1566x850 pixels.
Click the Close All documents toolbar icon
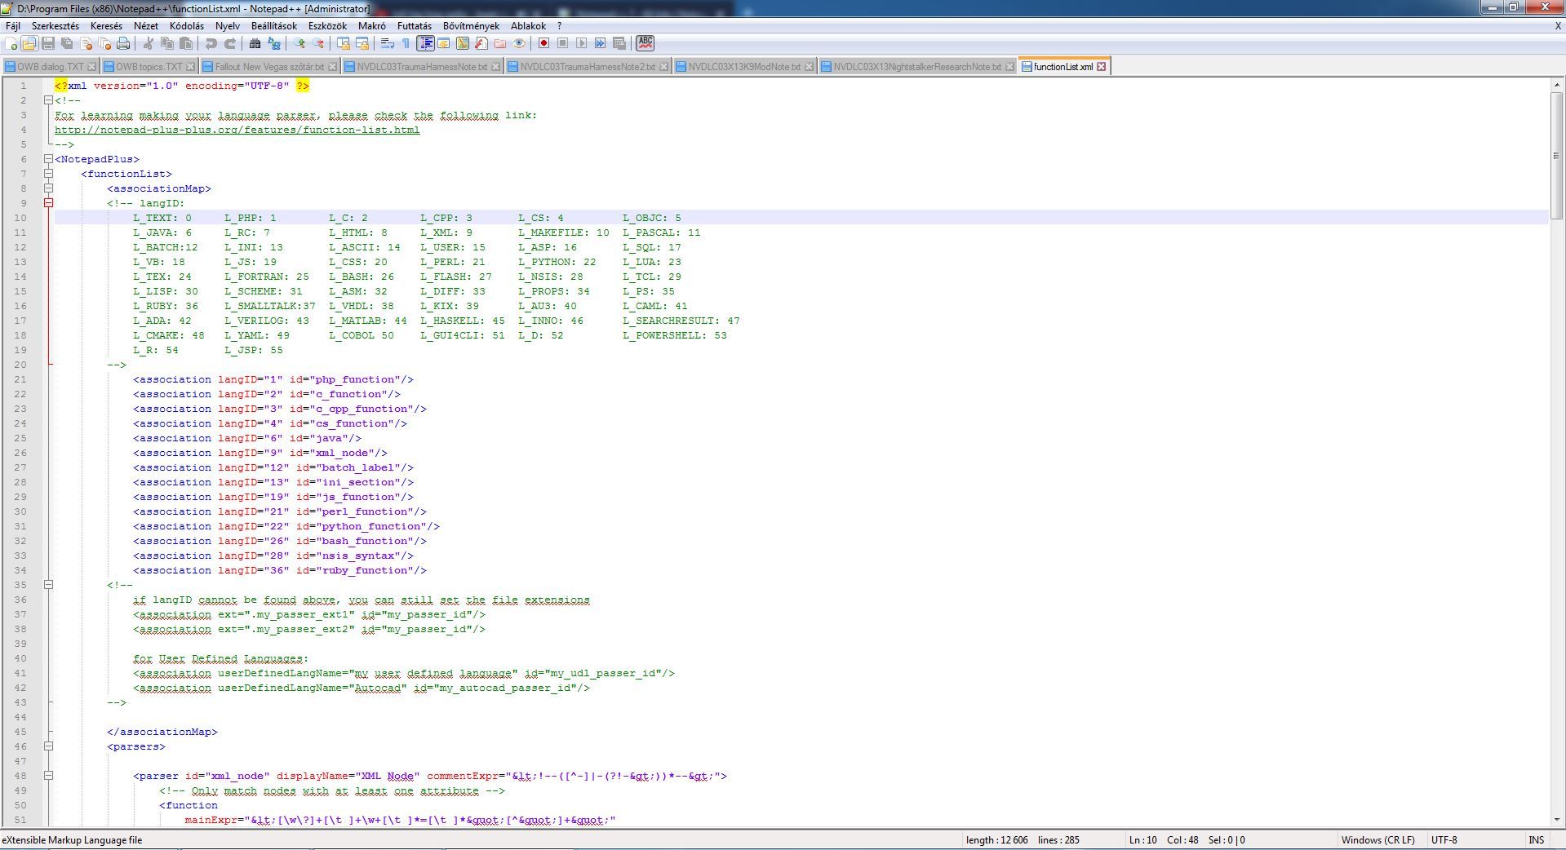104,43
